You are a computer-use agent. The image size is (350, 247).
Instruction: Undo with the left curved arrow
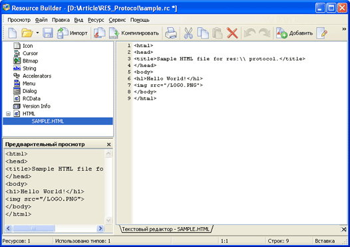click(x=250, y=33)
